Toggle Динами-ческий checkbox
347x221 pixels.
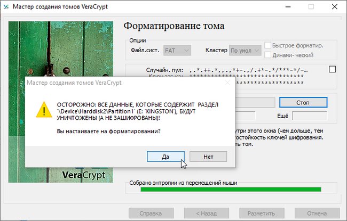[268, 55]
